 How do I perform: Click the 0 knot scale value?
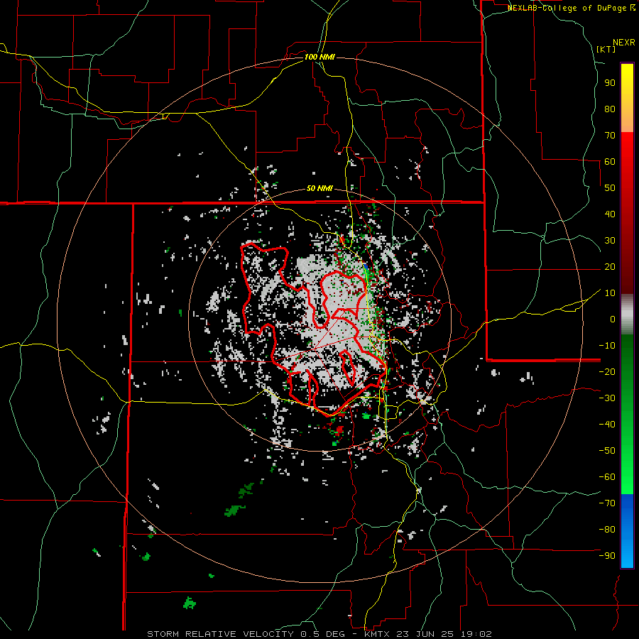pyautogui.click(x=613, y=319)
